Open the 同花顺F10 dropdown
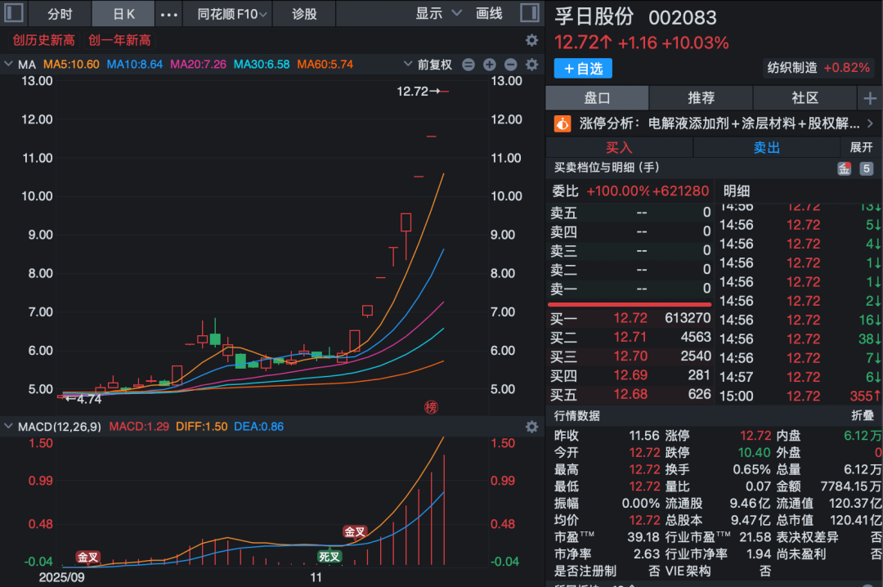The width and height of the screenshot is (883, 587). pos(231,14)
